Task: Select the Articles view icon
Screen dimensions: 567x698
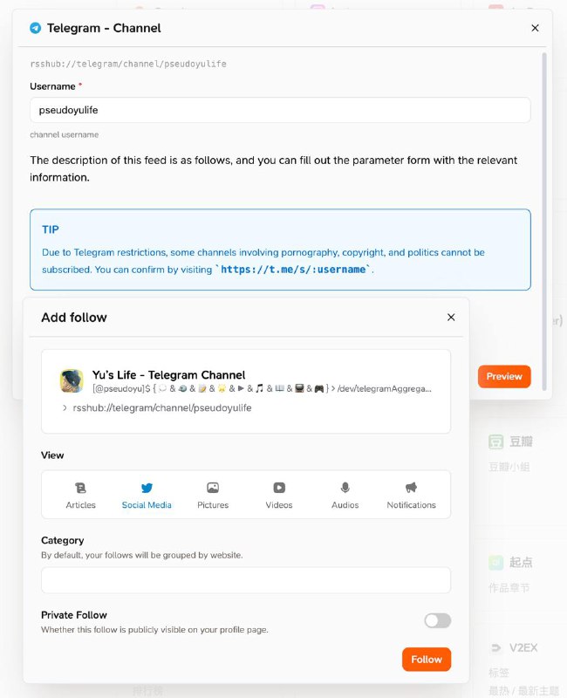Action: point(81,488)
